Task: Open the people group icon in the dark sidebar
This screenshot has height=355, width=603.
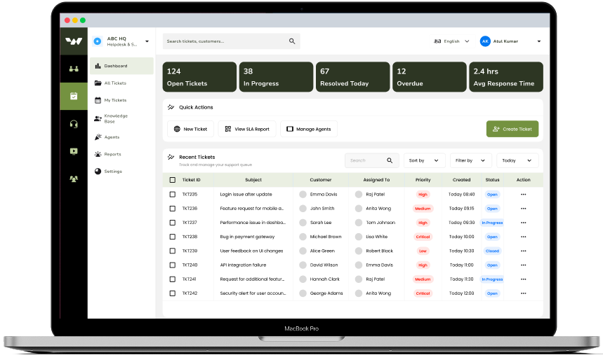Action: click(x=74, y=179)
